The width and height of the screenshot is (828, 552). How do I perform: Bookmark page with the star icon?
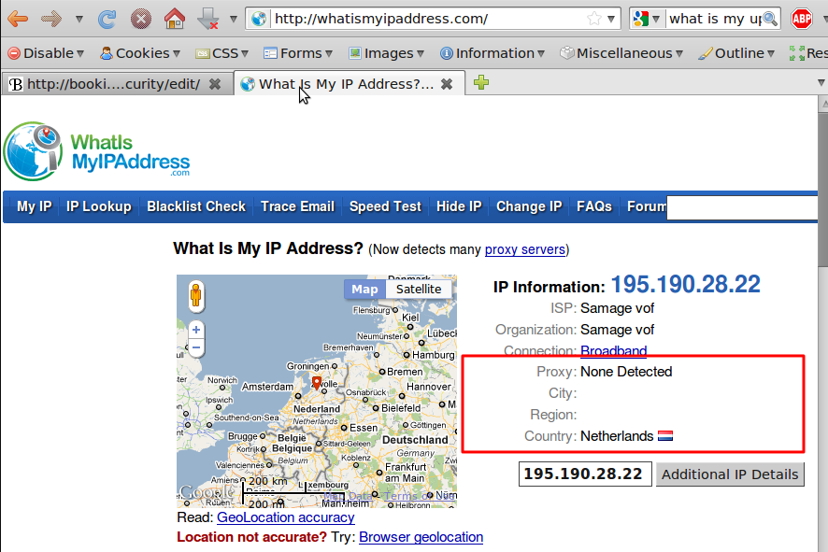pyautogui.click(x=594, y=19)
